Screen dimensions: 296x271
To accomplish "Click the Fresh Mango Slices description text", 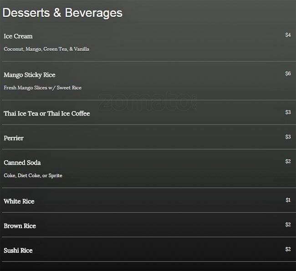I will (x=43, y=88).
